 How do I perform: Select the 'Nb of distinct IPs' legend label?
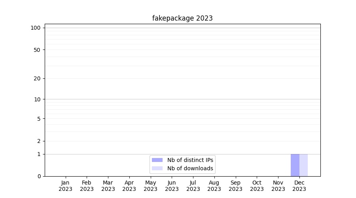pos(190,160)
